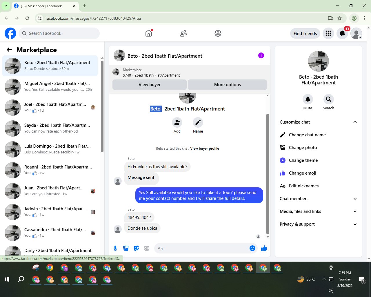371x297 pixels.
Task: Click the conversation list scrollbar
Action: pyautogui.click(x=102, y=106)
